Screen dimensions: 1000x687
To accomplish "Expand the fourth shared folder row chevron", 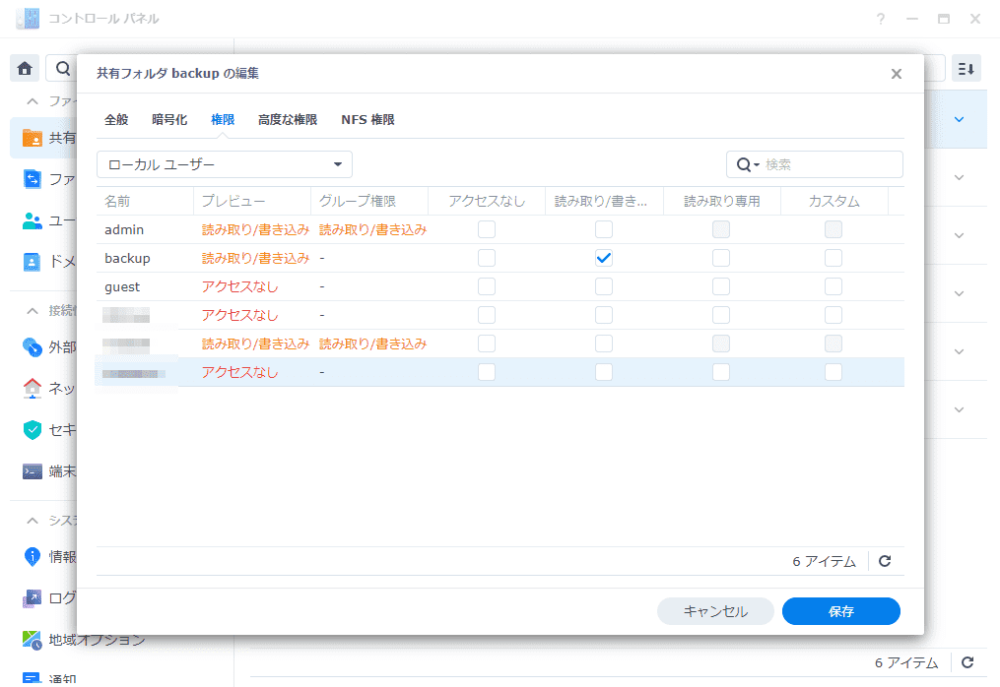I will point(960,293).
